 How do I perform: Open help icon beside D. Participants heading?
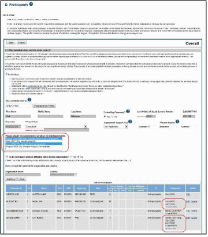(x=31, y=4)
